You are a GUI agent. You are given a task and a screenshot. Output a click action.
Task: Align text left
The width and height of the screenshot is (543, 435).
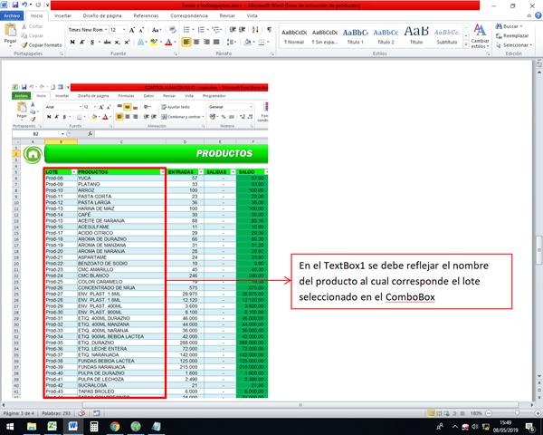186,42
